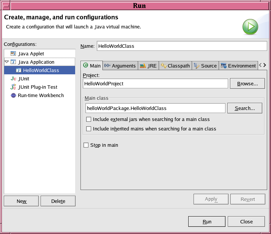Screen dimensions: 271x234
Task: Click the Classpath tab icon
Action: tap(164, 66)
